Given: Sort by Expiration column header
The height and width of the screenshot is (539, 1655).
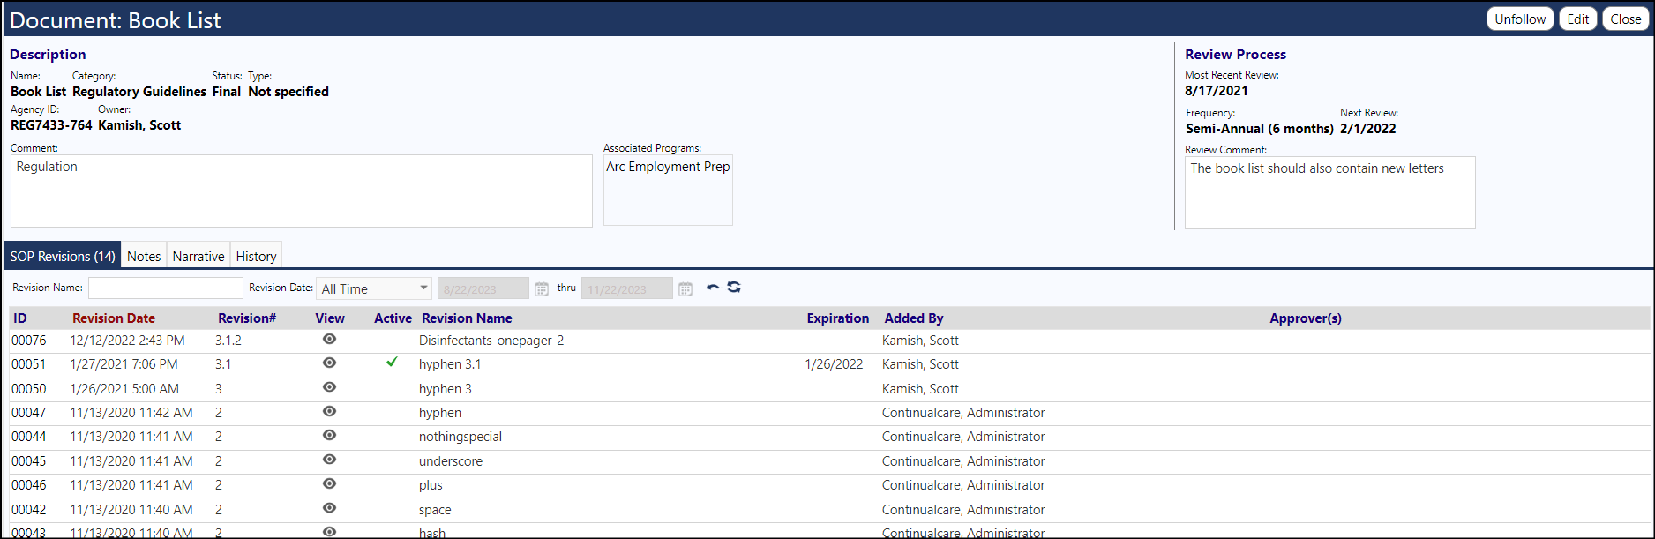Looking at the screenshot, I should point(837,318).
